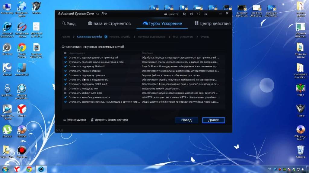Viewport: 309px width, 173px height.
Task: Select the Warface desktop icon
Action: [37, 8]
